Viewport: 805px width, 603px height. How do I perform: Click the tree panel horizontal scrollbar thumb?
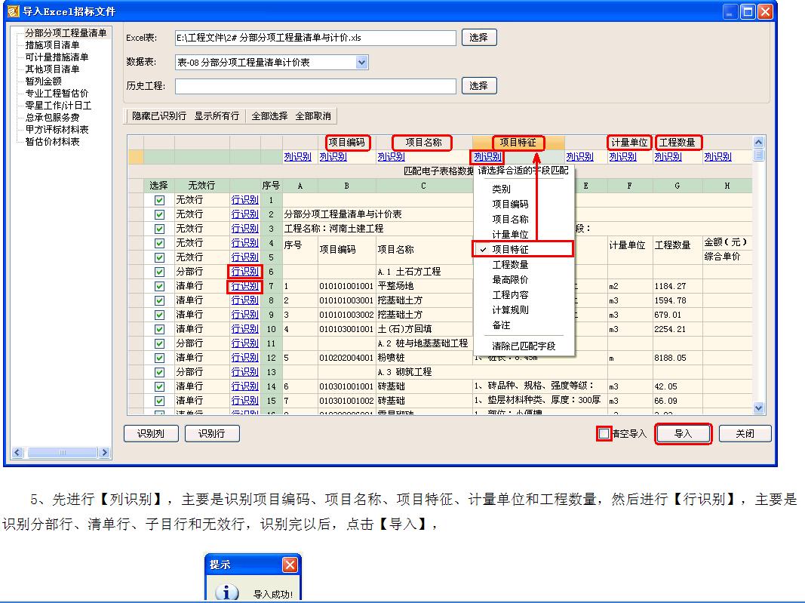click(x=63, y=453)
